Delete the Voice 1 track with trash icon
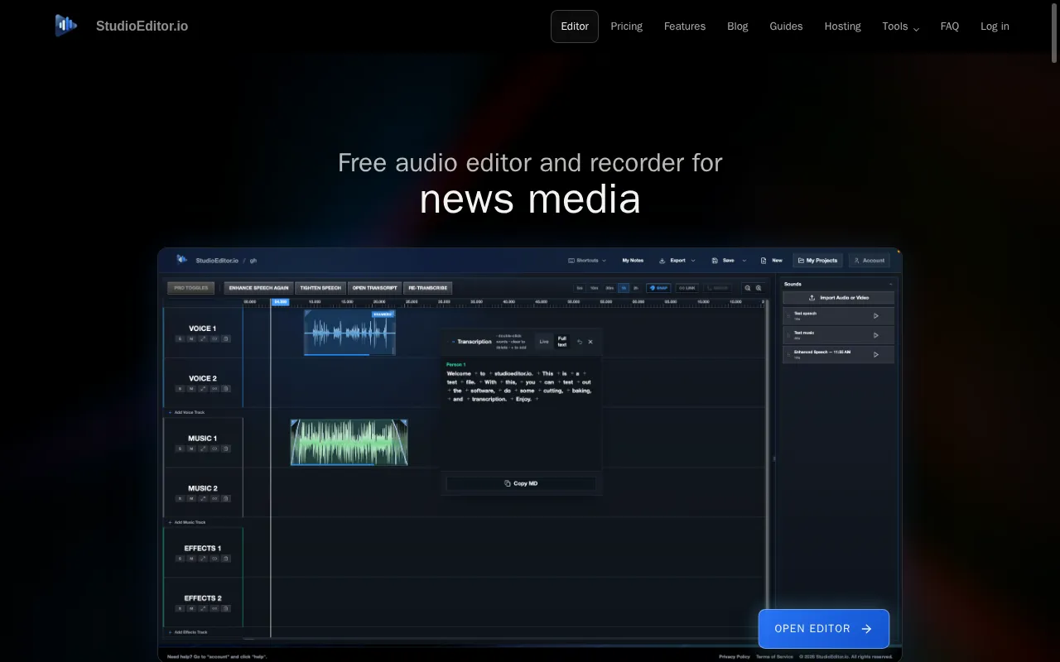 pos(226,338)
